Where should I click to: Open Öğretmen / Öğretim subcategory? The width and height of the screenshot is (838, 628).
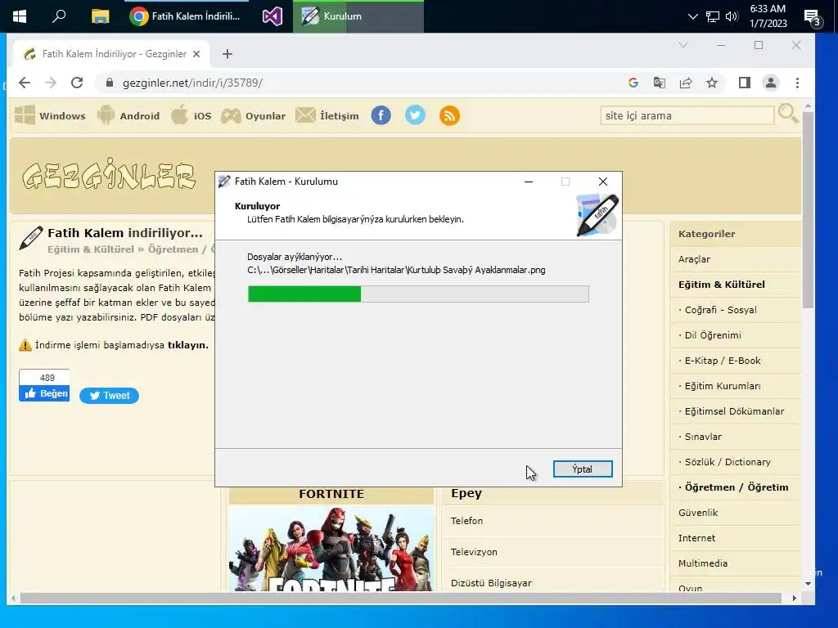coord(737,487)
